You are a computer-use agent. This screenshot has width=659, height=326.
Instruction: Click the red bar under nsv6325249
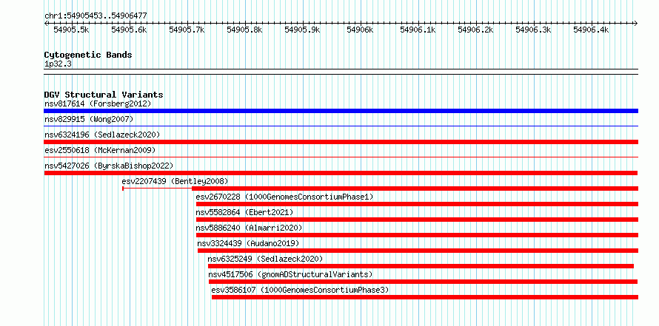point(421,266)
